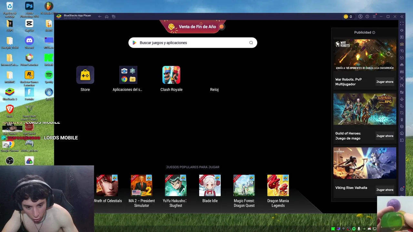Open the recent apps icon in the title bar
The width and height of the screenshot is (413, 232).
click(114, 16)
